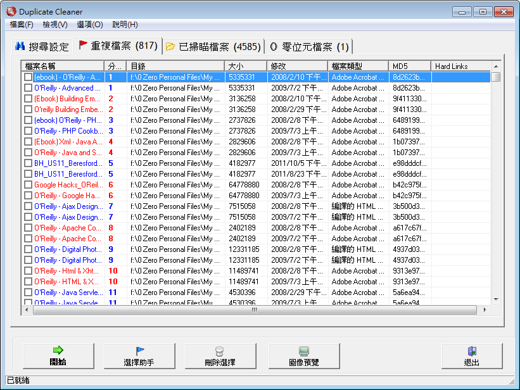Click the trash can delete selection icon
520x390 pixels.
tap(220, 351)
